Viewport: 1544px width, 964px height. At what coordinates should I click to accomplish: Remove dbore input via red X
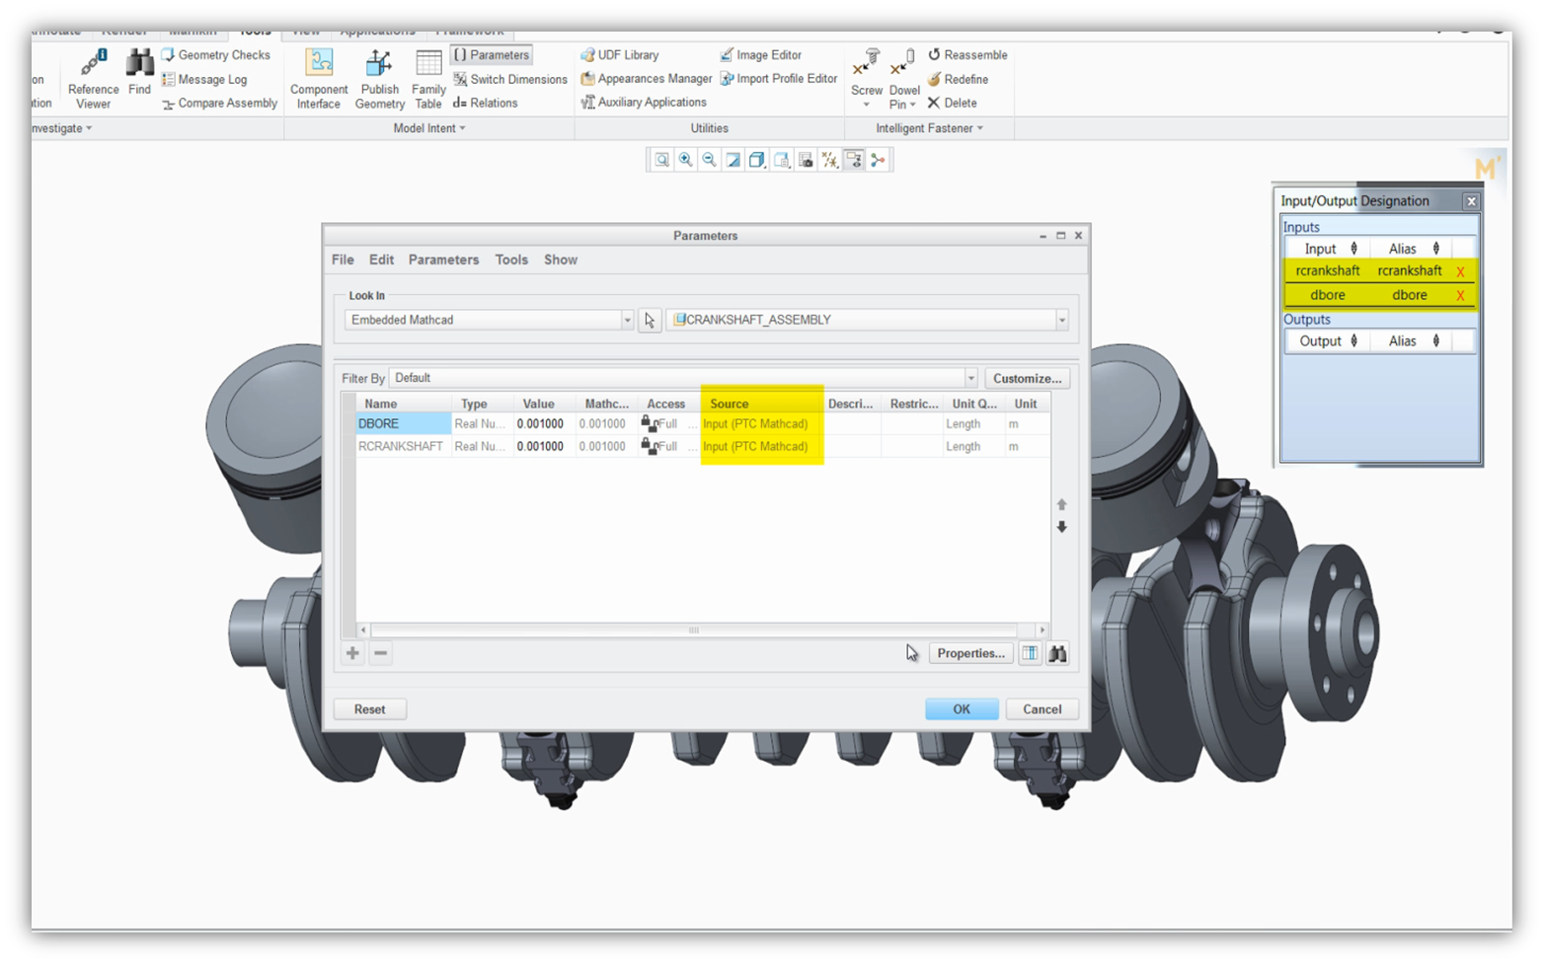coord(1460,296)
